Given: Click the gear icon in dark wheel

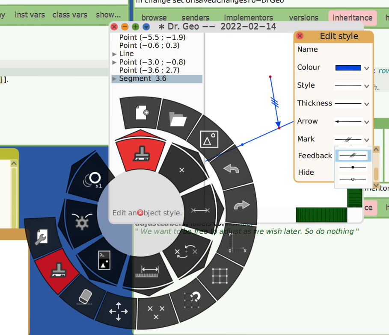Looking at the screenshot, I should pyautogui.click(x=82, y=221).
